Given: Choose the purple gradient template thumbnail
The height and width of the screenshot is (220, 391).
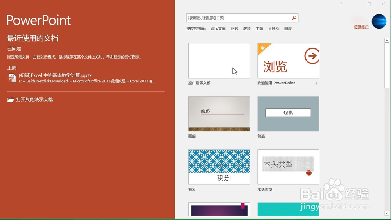Looking at the screenshot, I should (219, 209).
